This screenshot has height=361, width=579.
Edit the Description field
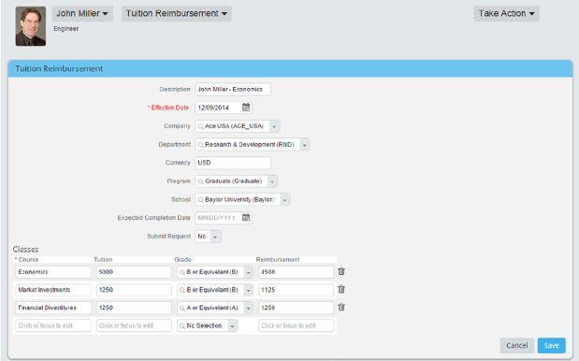[x=233, y=90]
